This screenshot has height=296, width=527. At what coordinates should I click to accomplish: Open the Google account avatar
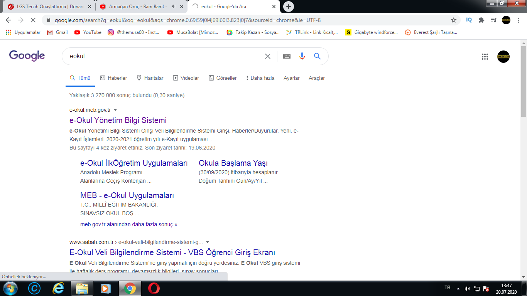[503, 56]
